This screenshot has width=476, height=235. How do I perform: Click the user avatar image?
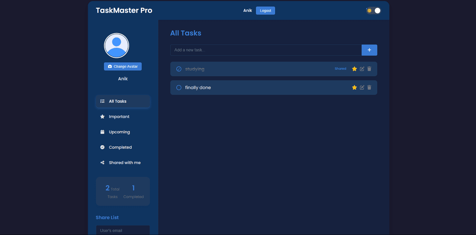click(116, 45)
